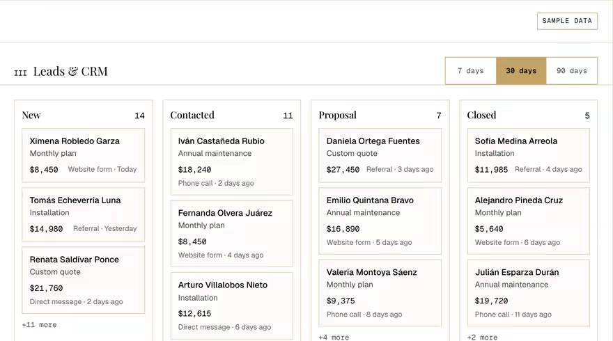
Task: Click the $11,985 amount
Action: pos(491,170)
